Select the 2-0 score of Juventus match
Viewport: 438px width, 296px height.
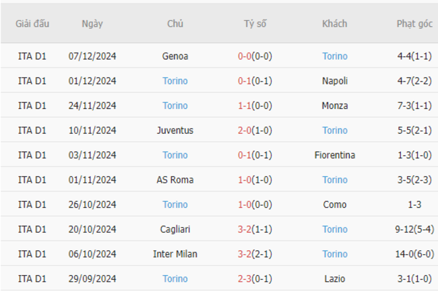245,131
